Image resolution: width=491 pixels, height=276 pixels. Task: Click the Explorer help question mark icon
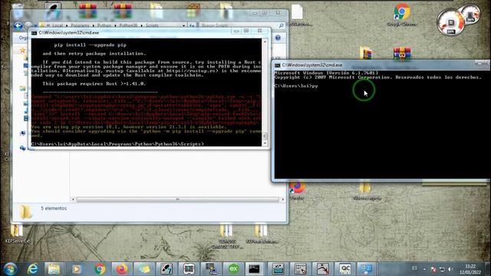(278, 38)
